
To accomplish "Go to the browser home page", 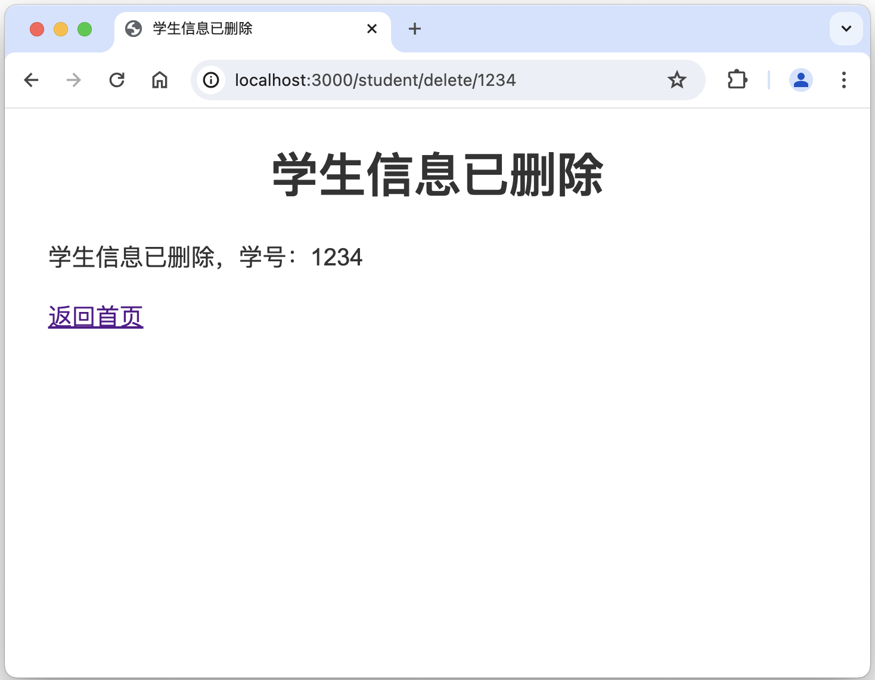I will 160,80.
